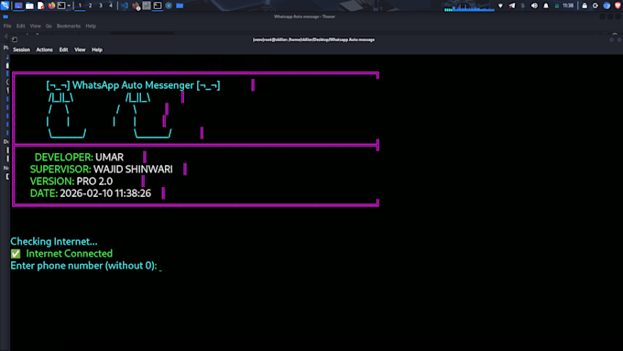Screen dimensions: 623x351
Task: Launch Firefox from the panel launcher
Action: tap(51, 5)
